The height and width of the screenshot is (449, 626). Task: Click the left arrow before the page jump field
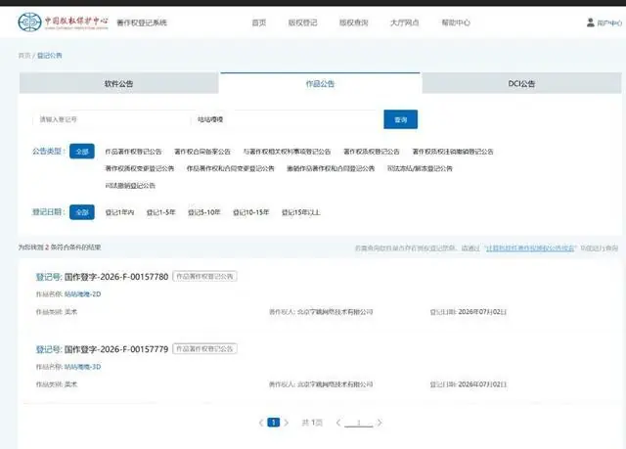[338, 423]
